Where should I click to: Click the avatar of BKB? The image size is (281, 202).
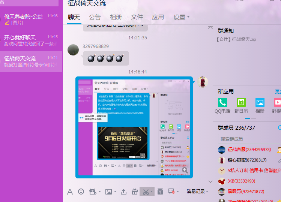coord(222,181)
